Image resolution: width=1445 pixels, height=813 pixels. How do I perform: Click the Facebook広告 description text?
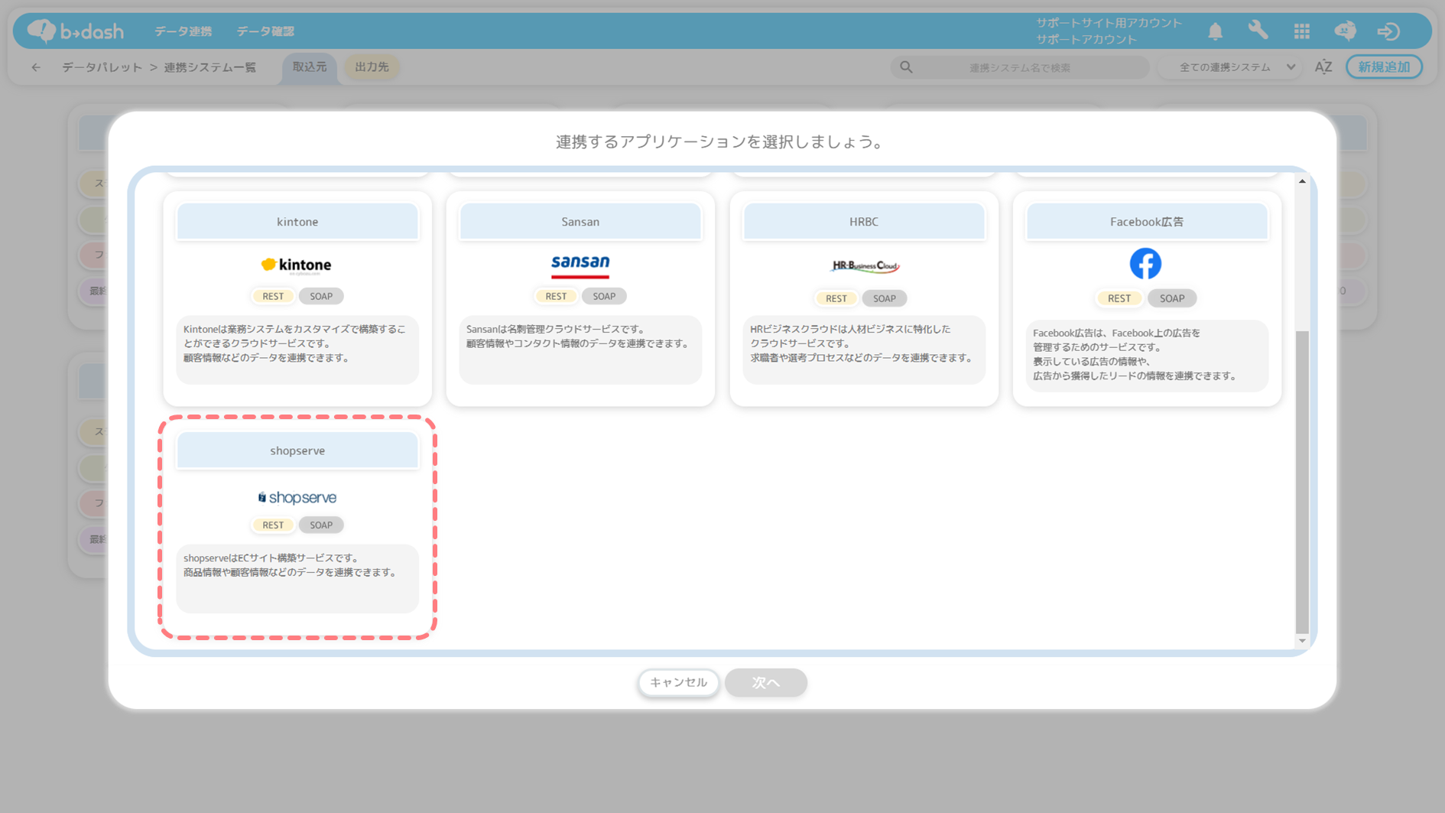[1134, 354]
